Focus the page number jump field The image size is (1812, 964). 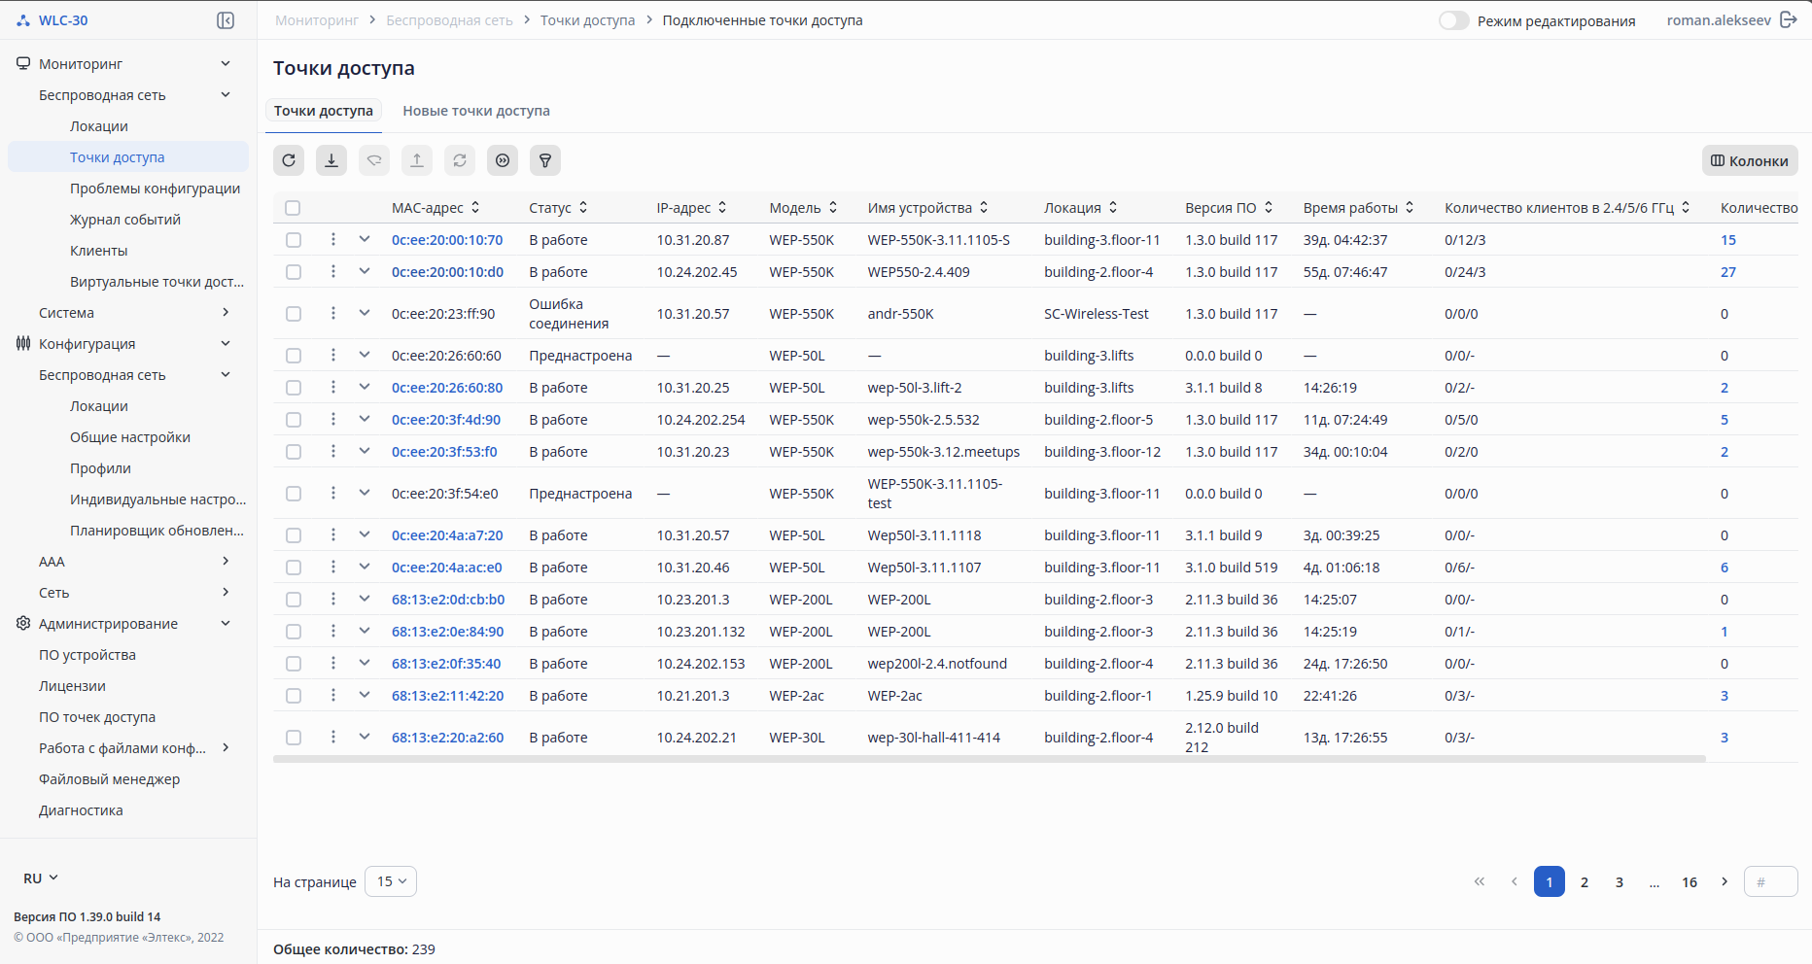point(1771,881)
